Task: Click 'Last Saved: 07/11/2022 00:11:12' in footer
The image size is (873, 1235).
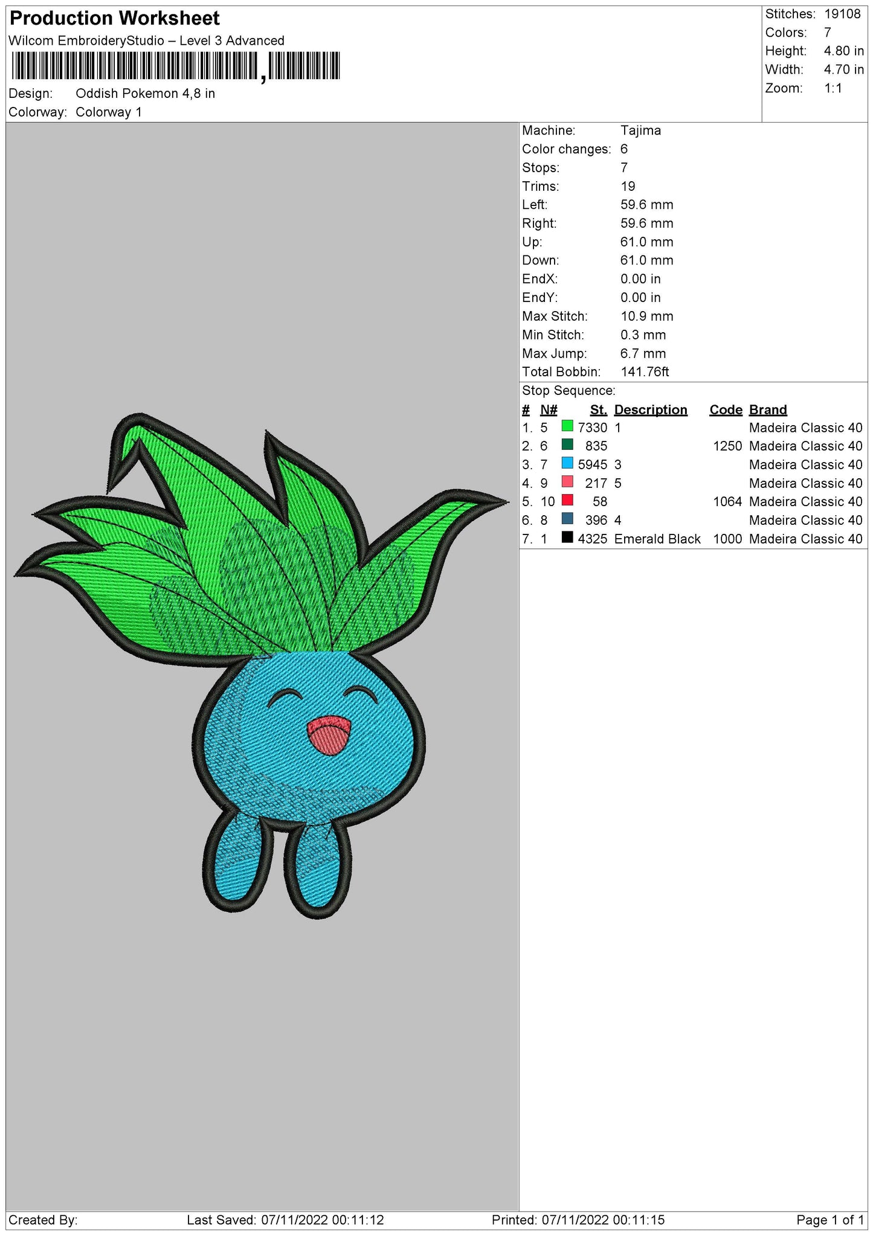Action: point(285,1220)
